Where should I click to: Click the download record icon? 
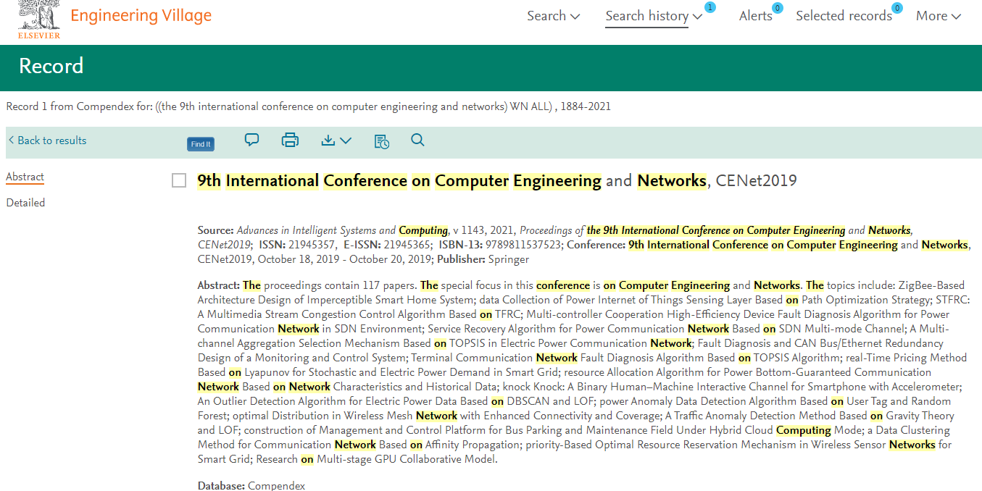[x=328, y=140]
